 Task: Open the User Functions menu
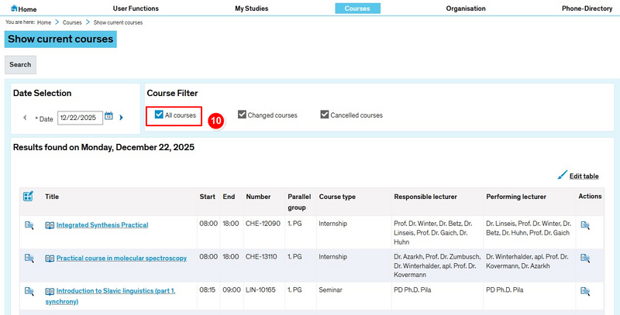click(136, 9)
